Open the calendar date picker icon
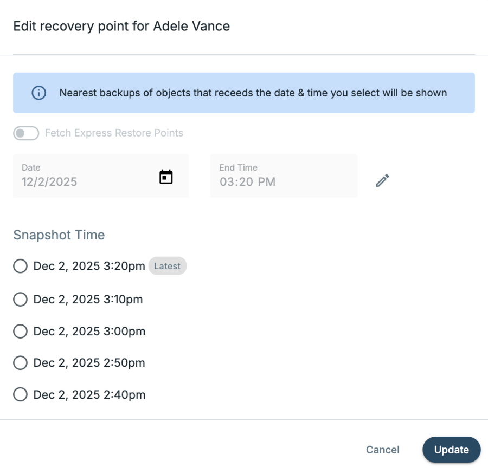Image resolution: width=488 pixels, height=474 pixels. pyautogui.click(x=165, y=177)
